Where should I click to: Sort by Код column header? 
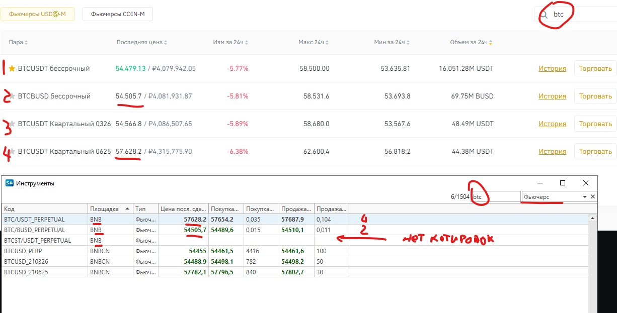coord(45,208)
